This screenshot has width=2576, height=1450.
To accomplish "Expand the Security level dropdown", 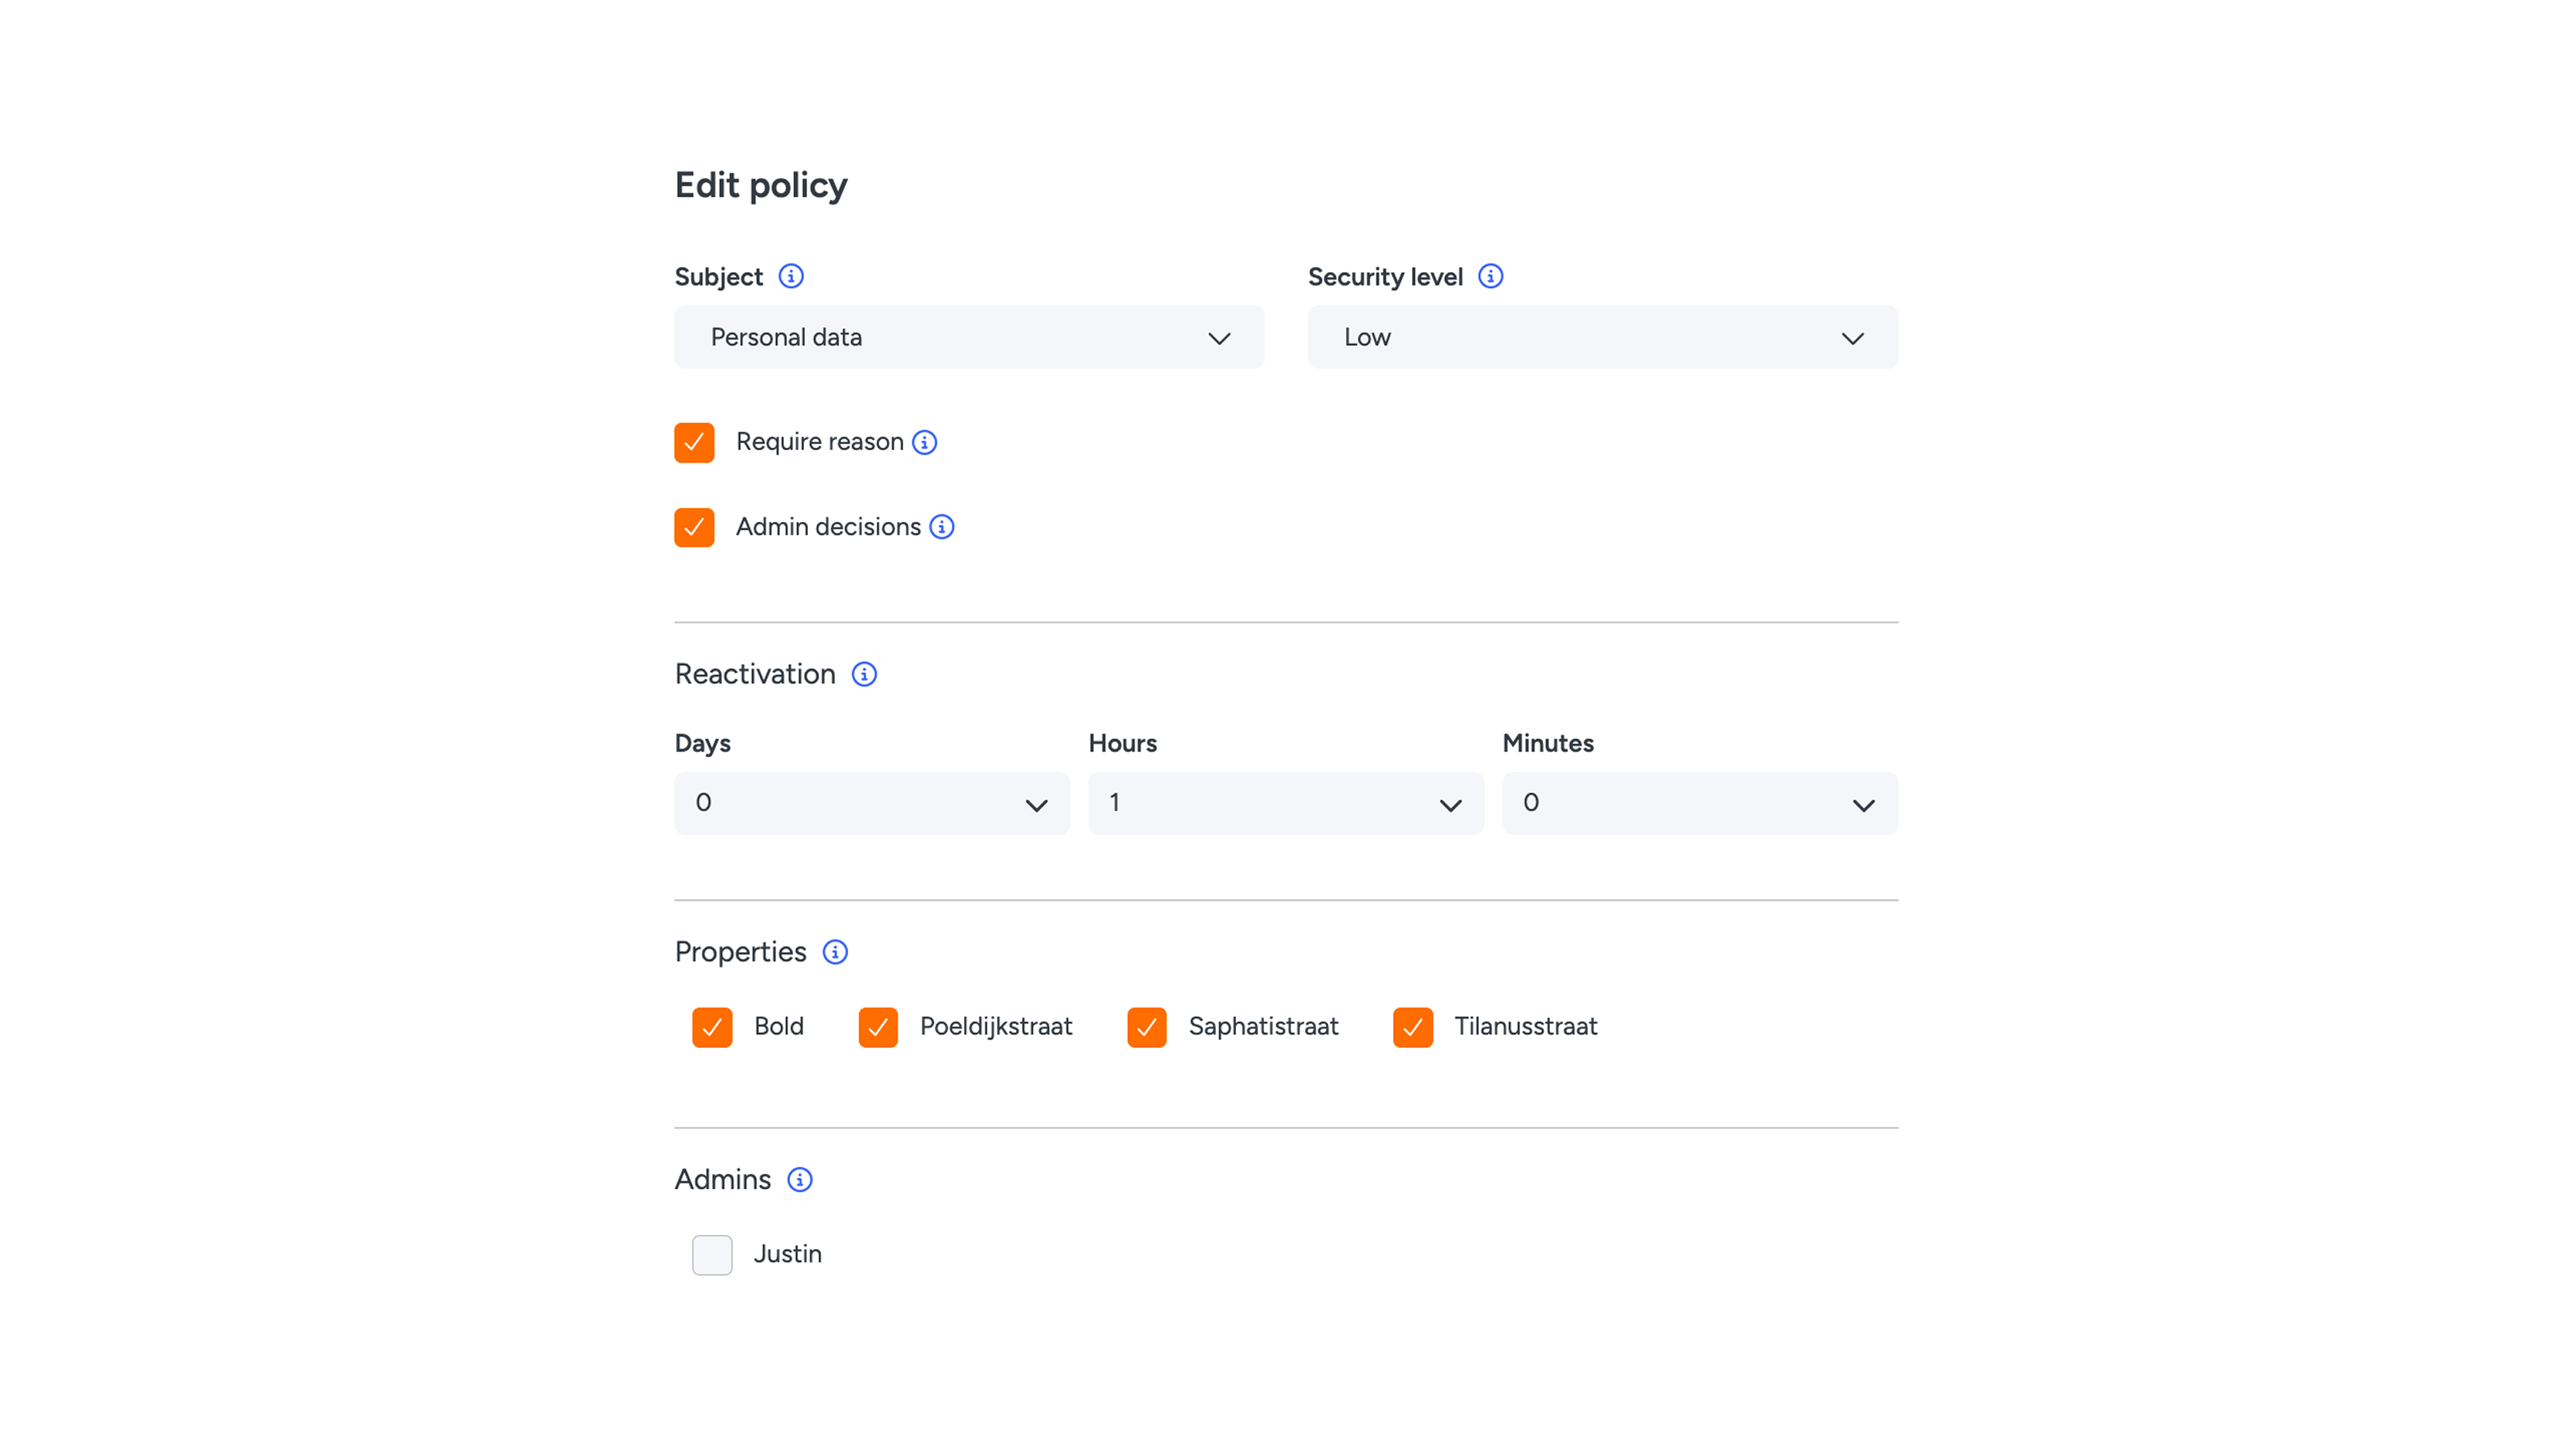I will click(x=1603, y=337).
